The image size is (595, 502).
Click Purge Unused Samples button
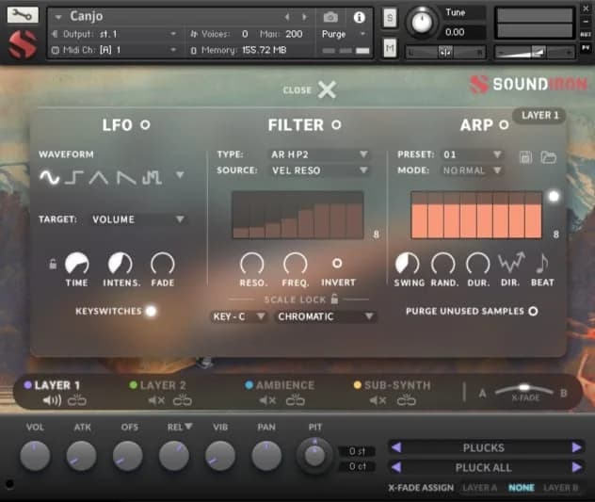click(533, 311)
